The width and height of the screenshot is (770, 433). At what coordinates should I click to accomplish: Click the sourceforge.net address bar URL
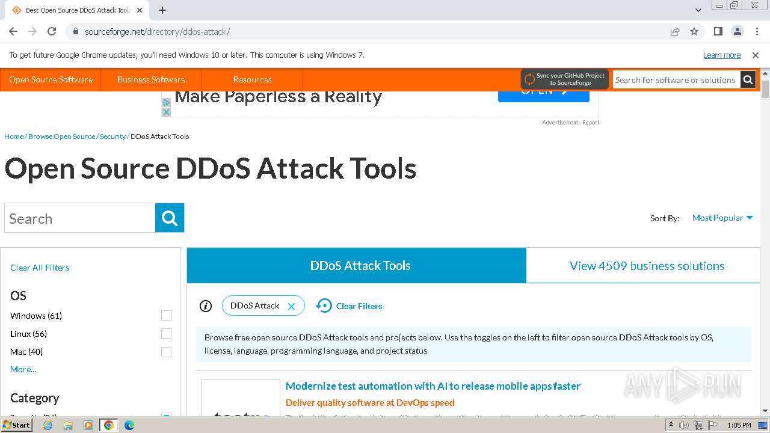(x=157, y=32)
